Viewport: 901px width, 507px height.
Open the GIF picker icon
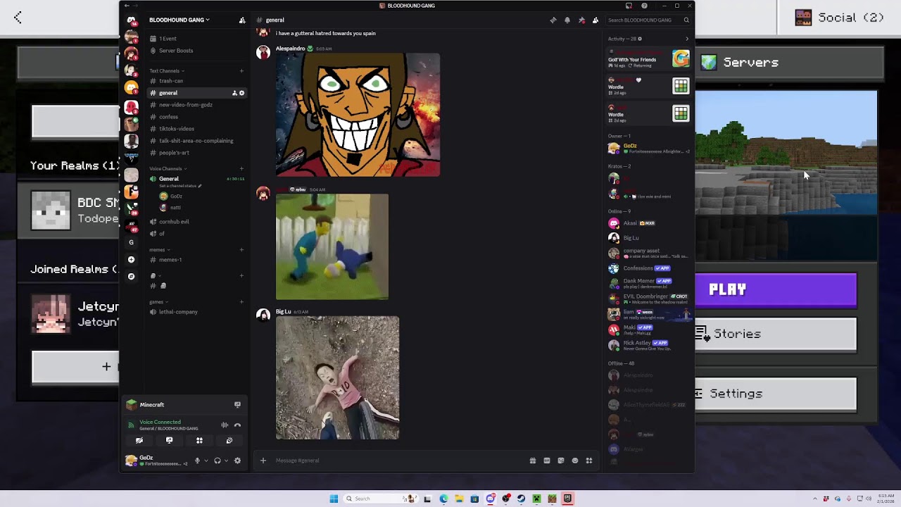pyautogui.click(x=547, y=461)
